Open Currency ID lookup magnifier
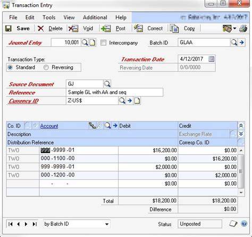This screenshot has width=252, height=237. (122, 101)
